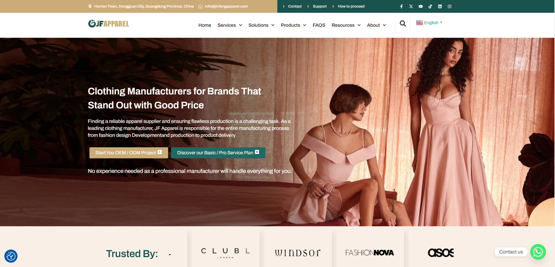Expand the Solutions dropdown menu
555x267 pixels.
click(x=261, y=25)
